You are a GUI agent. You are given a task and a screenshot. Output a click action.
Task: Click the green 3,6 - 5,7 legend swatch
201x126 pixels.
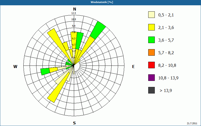point(152,40)
